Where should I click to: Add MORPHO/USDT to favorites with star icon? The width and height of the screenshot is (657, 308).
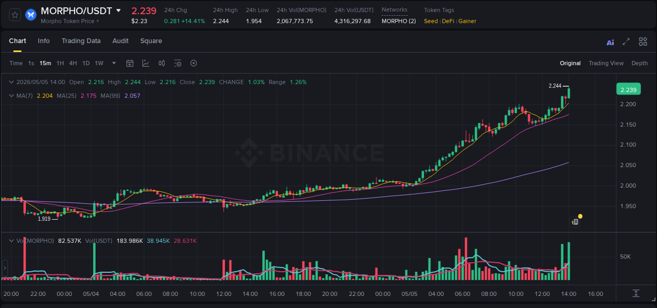(15, 15)
